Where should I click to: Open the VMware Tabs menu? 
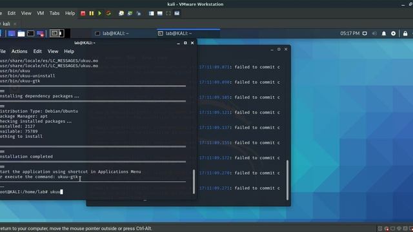click(x=54, y=13)
